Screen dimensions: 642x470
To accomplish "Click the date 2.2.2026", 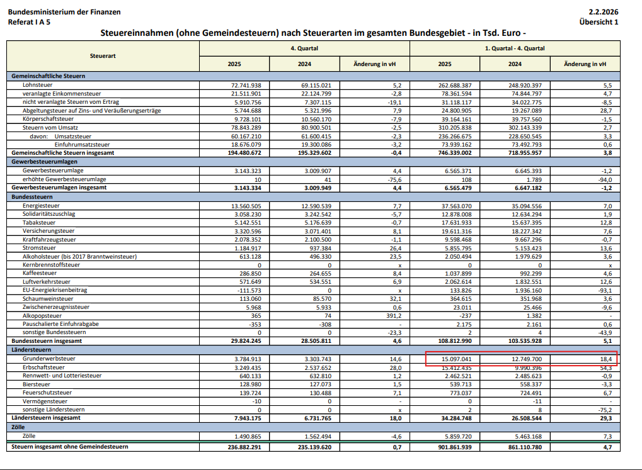I will coord(603,12).
